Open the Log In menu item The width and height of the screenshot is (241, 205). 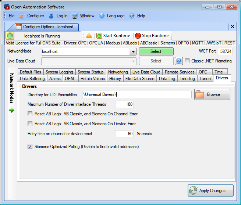(x=62, y=16)
